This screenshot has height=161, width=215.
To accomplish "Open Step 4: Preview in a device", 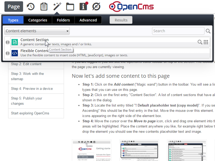I will (36, 89).
